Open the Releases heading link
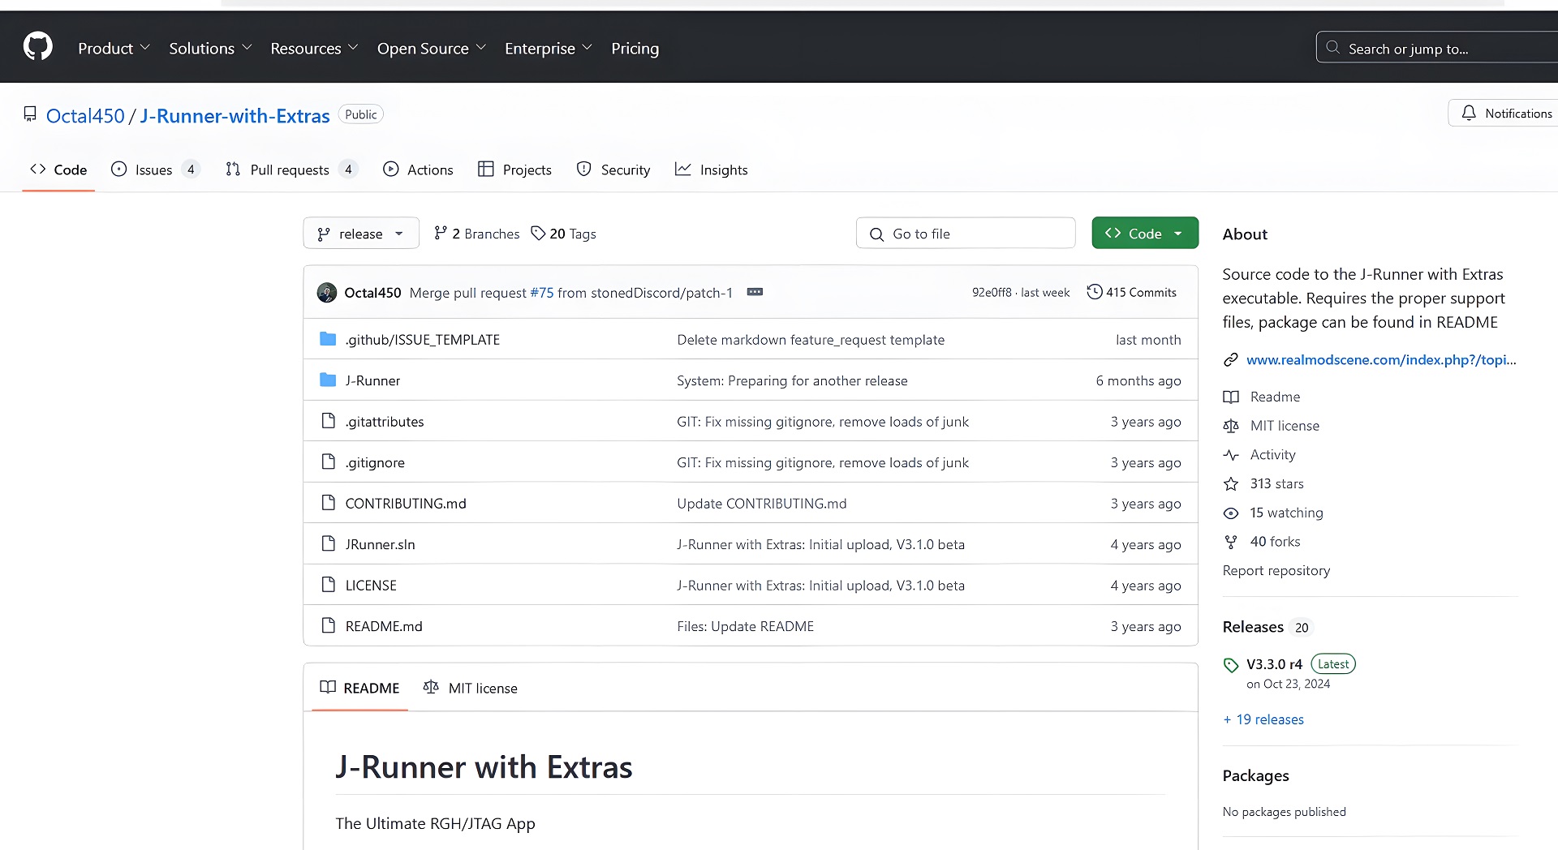Image resolution: width=1558 pixels, height=850 pixels. (x=1253, y=627)
